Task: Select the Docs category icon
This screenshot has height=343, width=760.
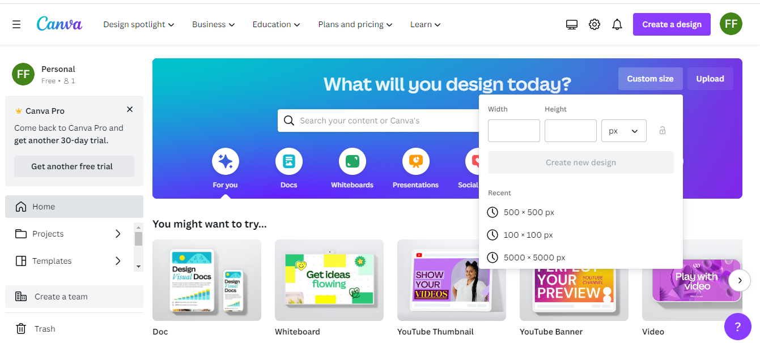Action: point(289,162)
